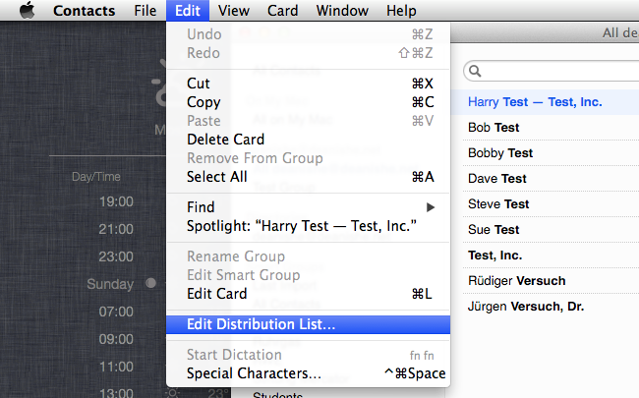
Task: Open the View menu
Action: point(234,11)
